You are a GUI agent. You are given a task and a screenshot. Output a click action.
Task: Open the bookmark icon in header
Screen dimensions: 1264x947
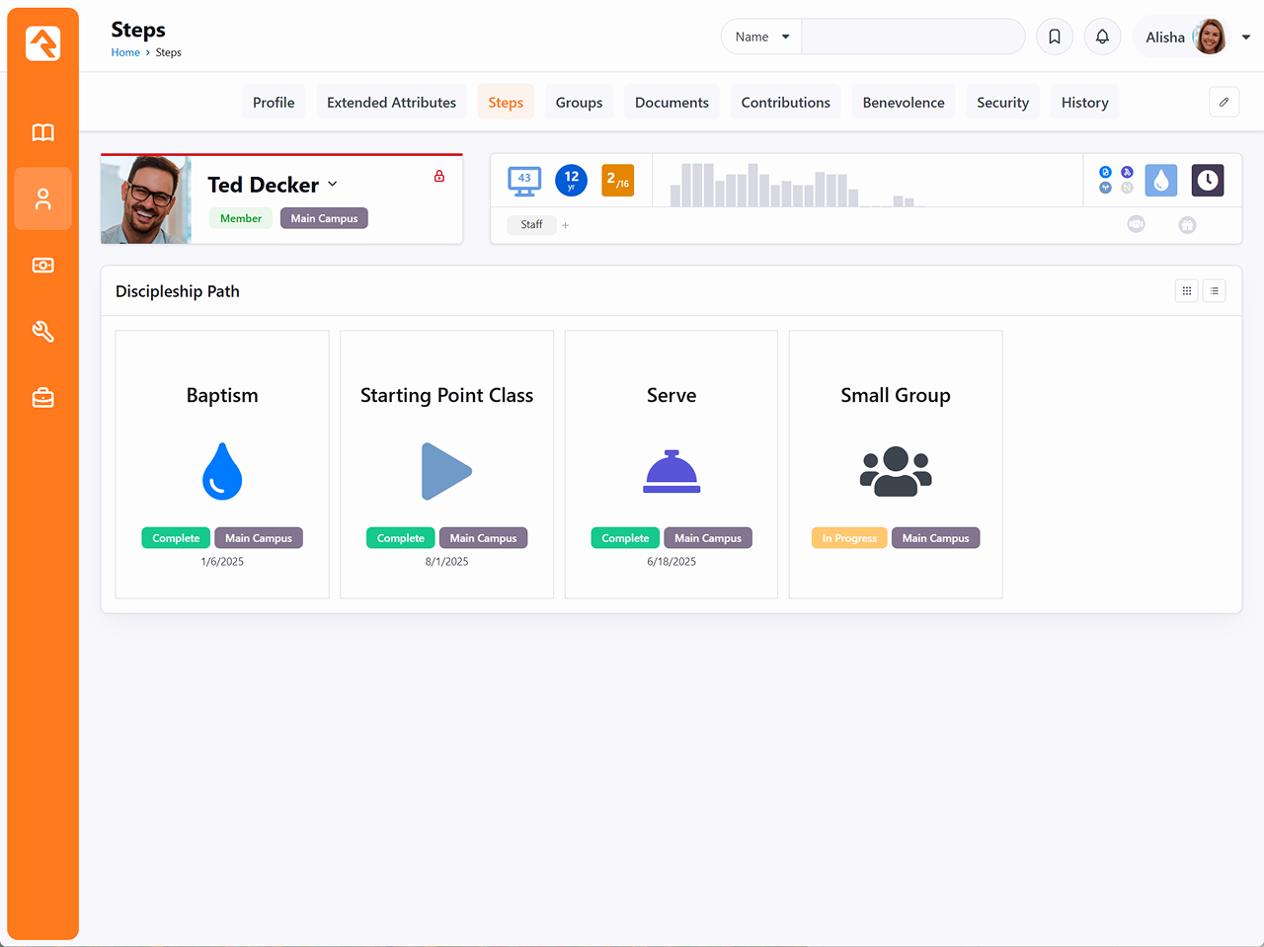pyautogui.click(x=1055, y=37)
